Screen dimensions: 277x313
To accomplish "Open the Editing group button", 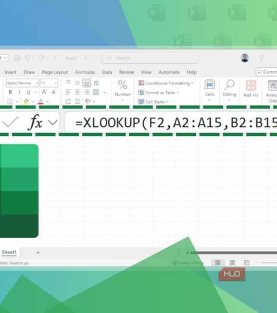I will (230, 90).
